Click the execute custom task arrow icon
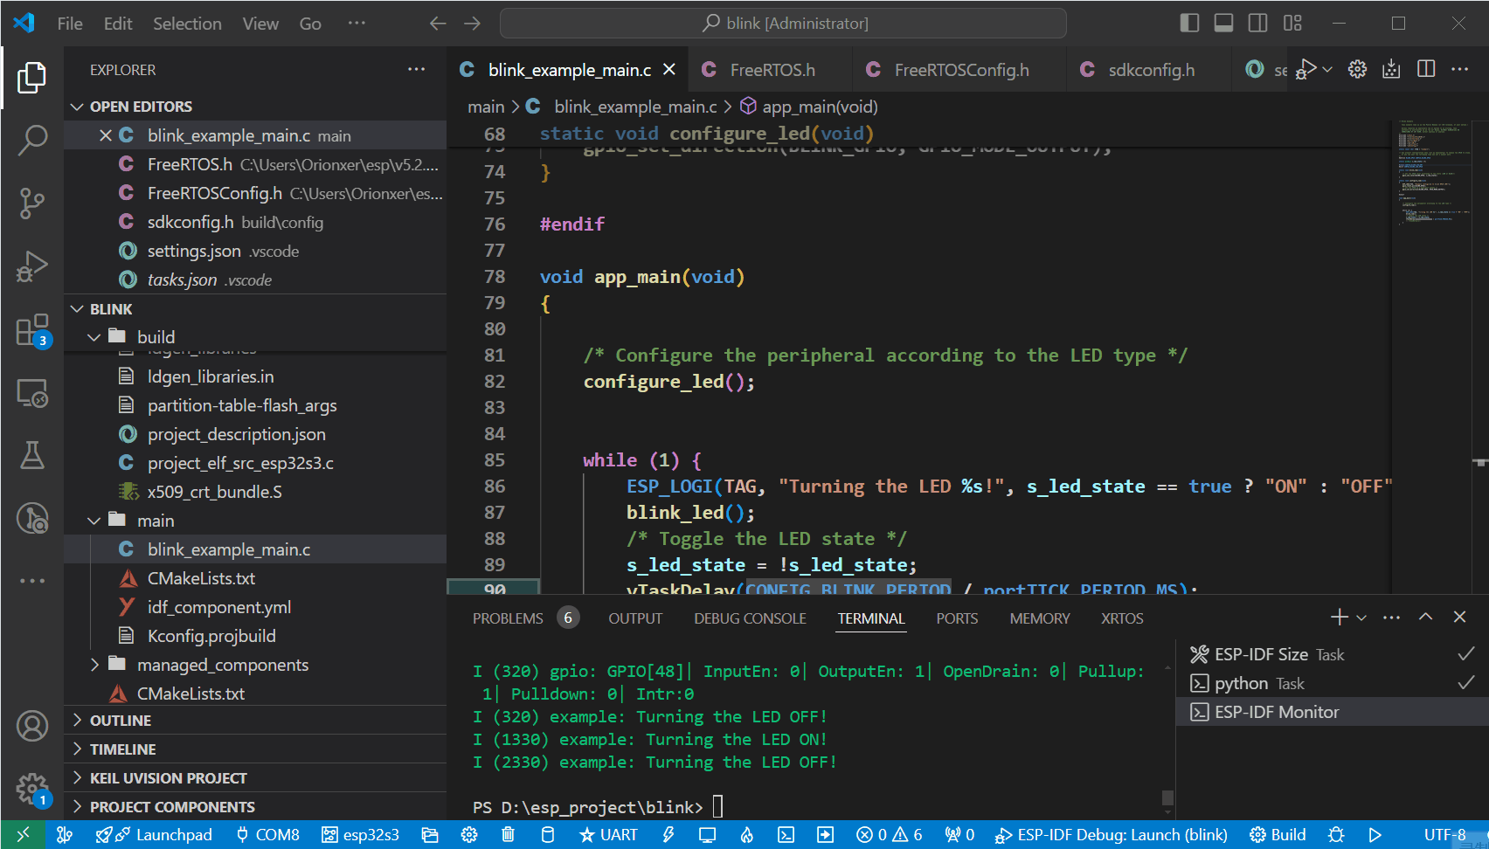Image resolution: width=1489 pixels, height=849 pixels. point(825,835)
